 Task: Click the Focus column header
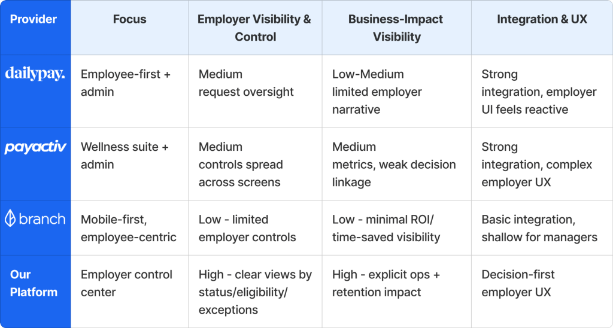pos(129,19)
